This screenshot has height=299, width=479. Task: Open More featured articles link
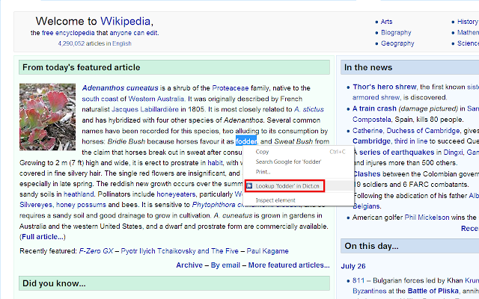(x=289, y=265)
